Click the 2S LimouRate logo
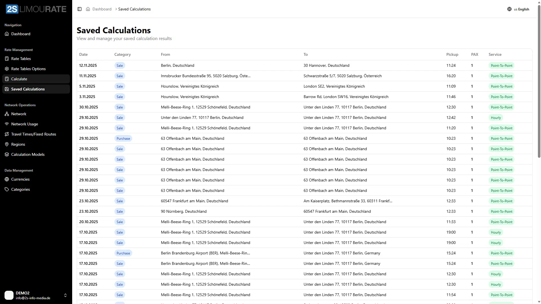The height and width of the screenshot is (304, 541). 36,9
